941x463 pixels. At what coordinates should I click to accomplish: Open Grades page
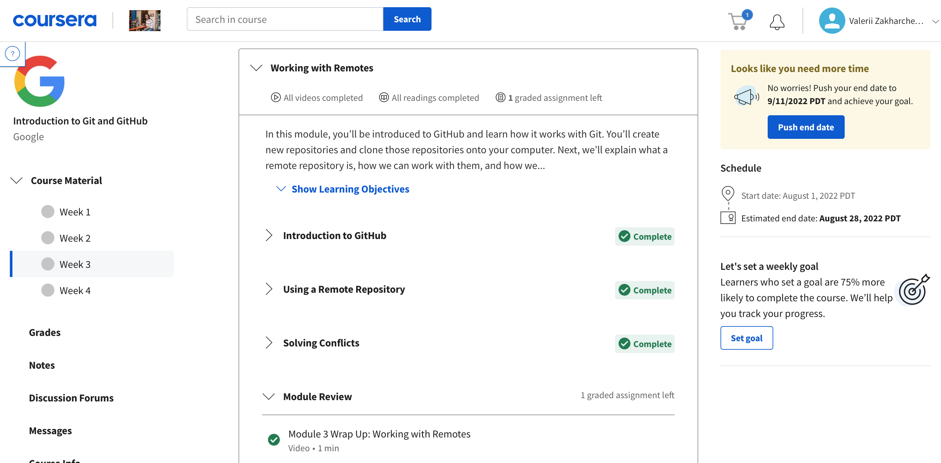[x=45, y=332]
